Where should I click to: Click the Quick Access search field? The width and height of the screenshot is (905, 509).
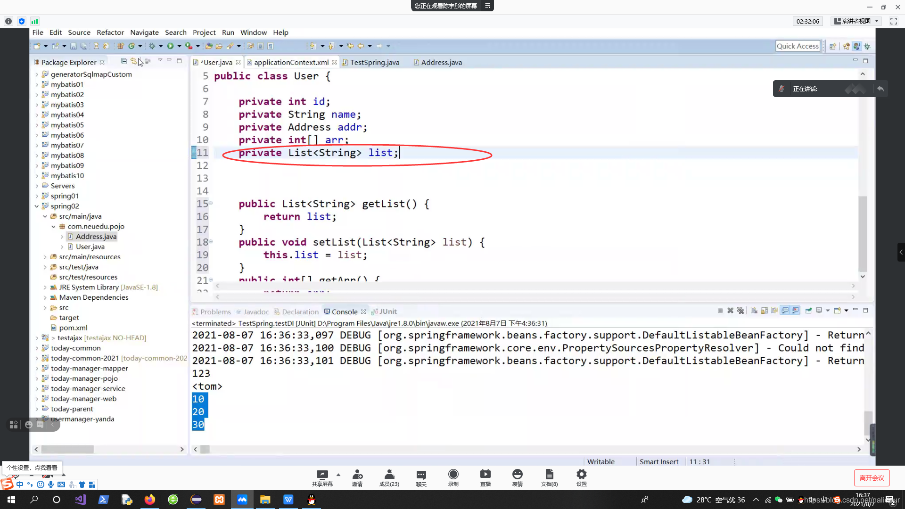click(798, 46)
